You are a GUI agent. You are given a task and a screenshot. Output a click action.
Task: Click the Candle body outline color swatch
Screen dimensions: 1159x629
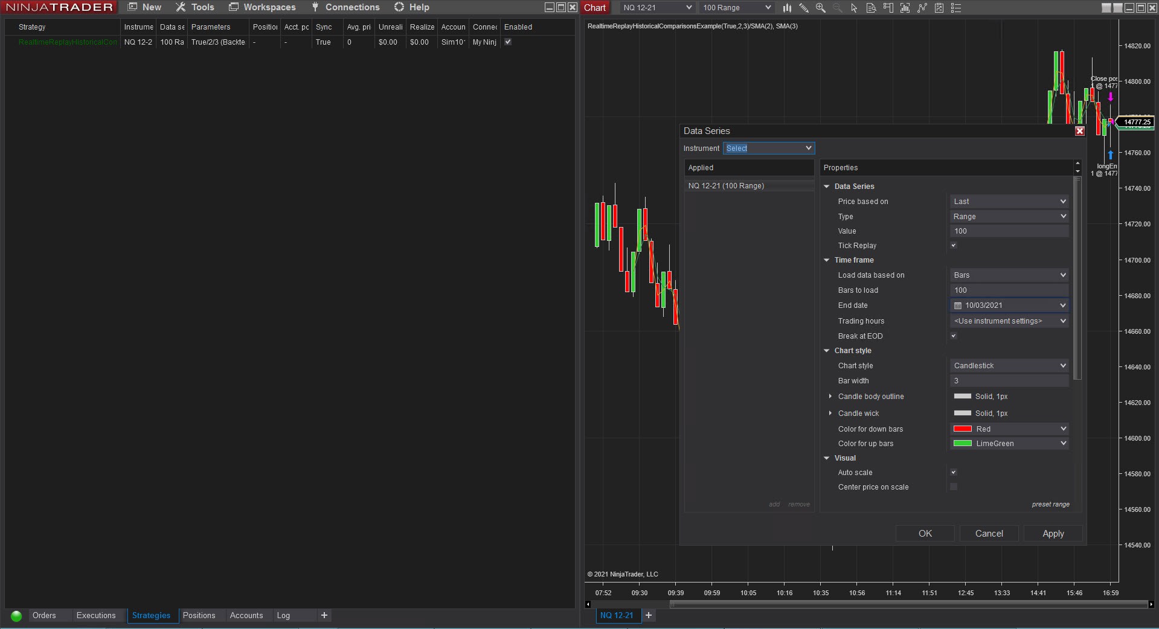(x=963, y=397)
